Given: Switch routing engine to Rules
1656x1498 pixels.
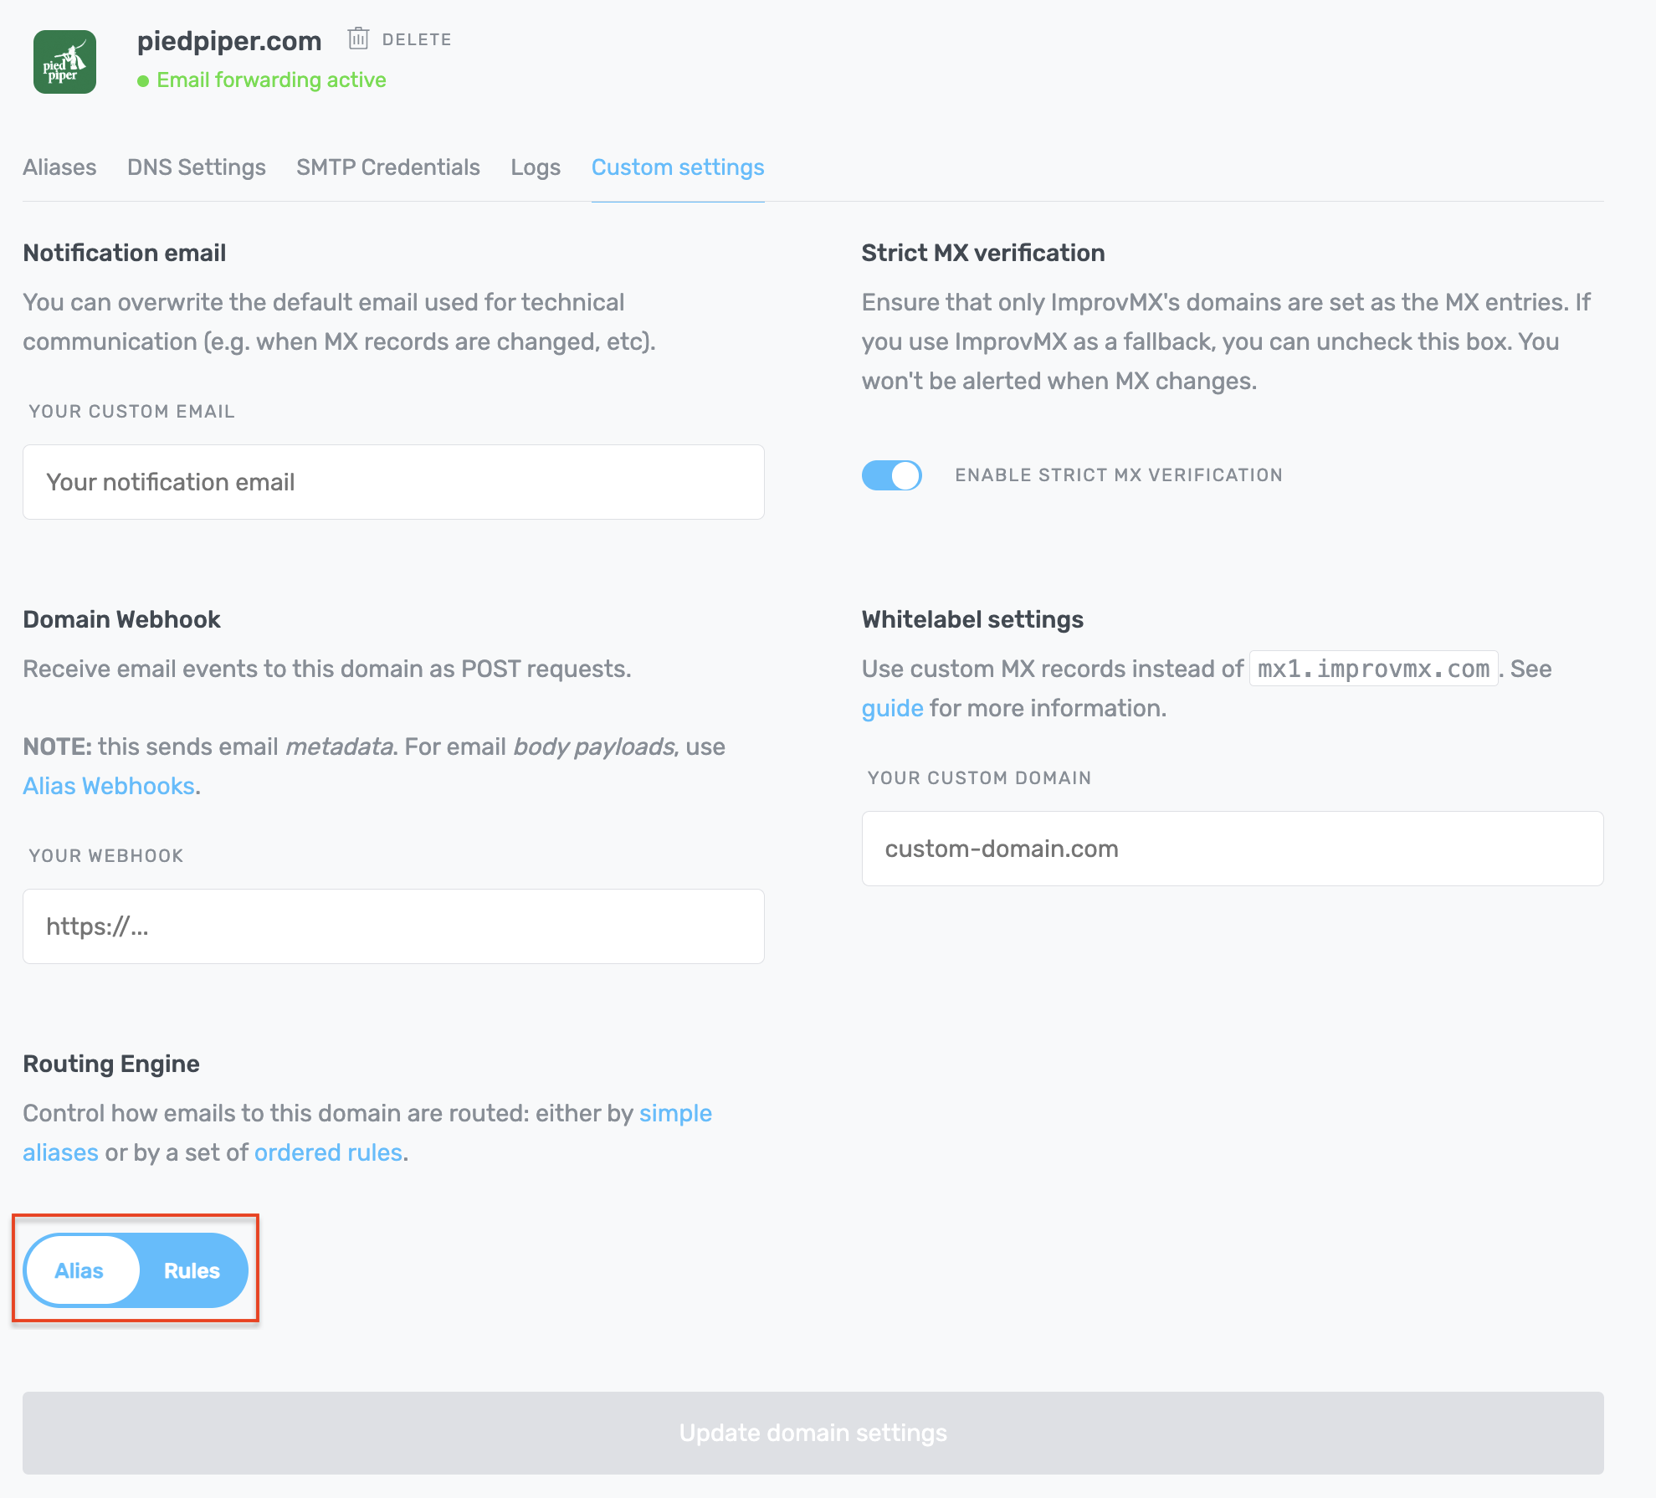Looking at the screenshot, I should coord(192,1270).
